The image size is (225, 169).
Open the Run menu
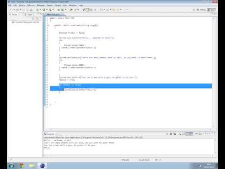click(65, 5)
